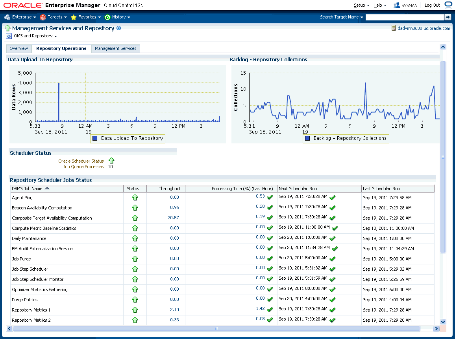The image size is (455, 339).
Task: Click the vertical scrollbar down arrow
Action: pos(443,322)
